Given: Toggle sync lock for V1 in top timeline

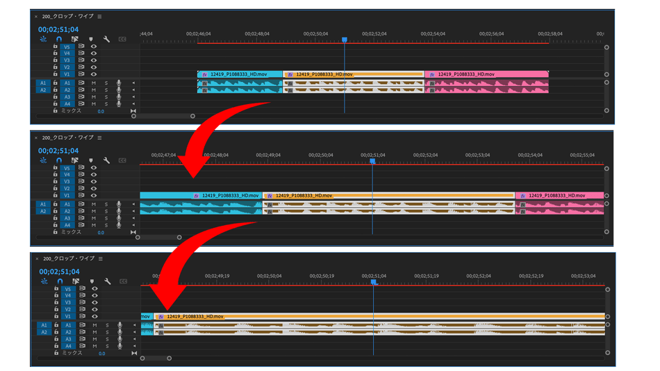Looking at the screenshot, I should pyautogui.click(x=81, y=74).
